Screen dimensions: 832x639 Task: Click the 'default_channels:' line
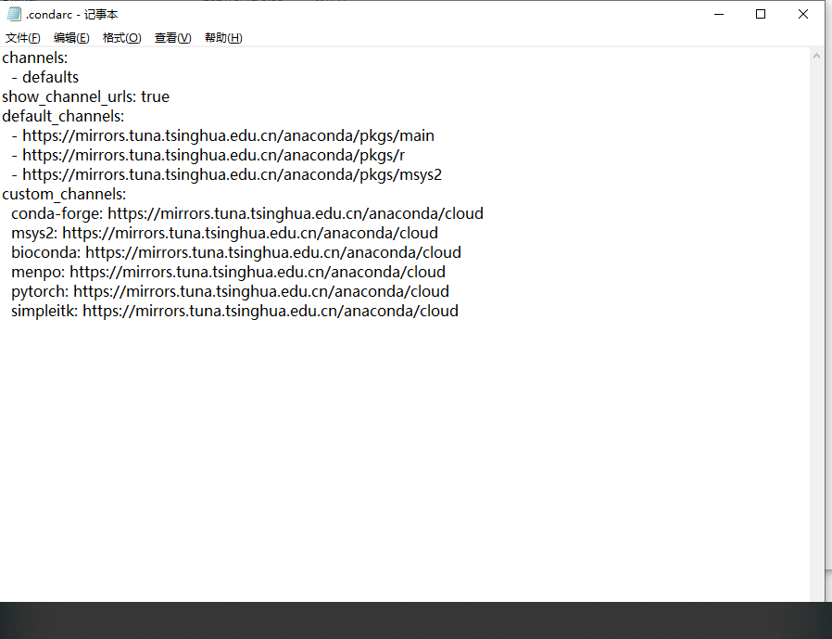tap(63, 116)
